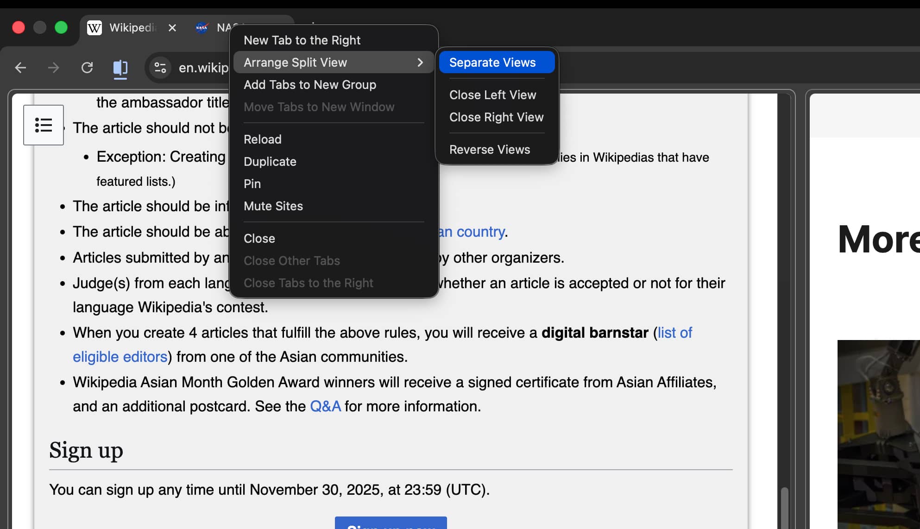This screenshot has width=920, height=529.
Task: Click the Wikipedia tab favicon
Action: [x=95, y=28]
